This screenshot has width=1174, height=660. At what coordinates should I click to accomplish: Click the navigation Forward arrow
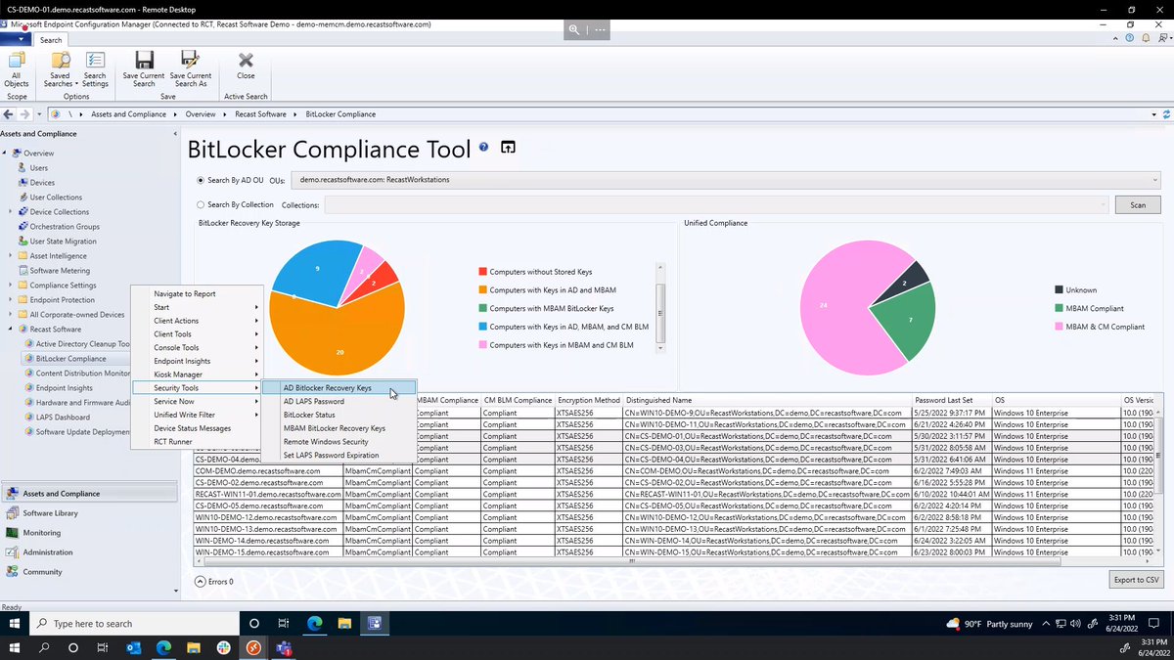[26, 114]
